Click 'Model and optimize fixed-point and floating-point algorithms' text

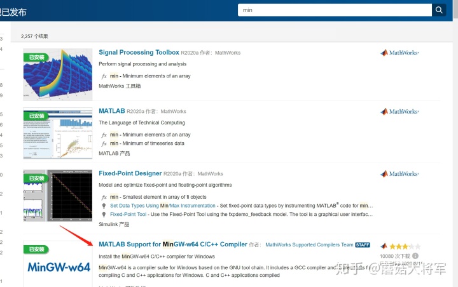pyautogui.click(x=165, y=185)
